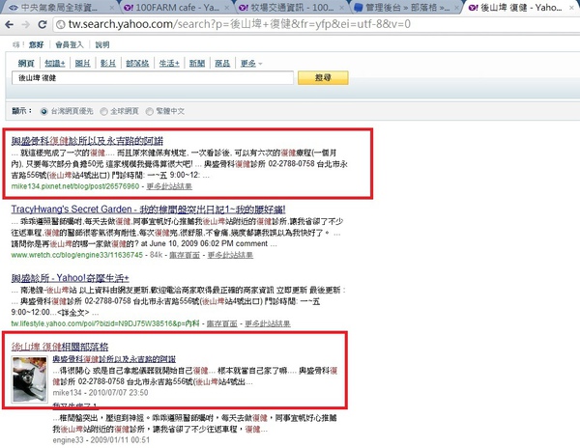This screenshot has width=580, height=448.
Task: Select 新聞 search category
Action: tap(197, 64)
